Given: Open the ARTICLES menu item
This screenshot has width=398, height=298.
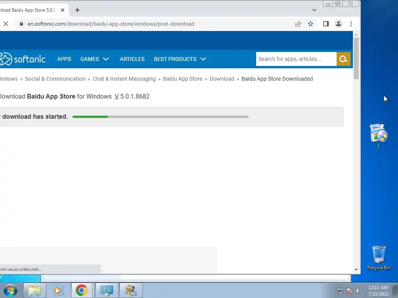Looking at the screenshot, I should [x=132, y=59].
